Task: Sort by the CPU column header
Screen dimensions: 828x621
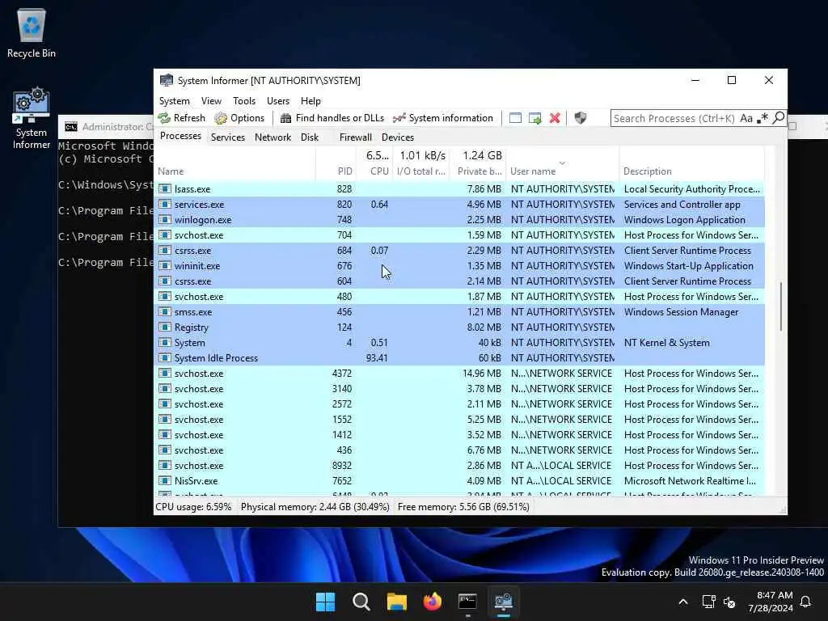Action: pyautogui.click(x=374, y=163)
